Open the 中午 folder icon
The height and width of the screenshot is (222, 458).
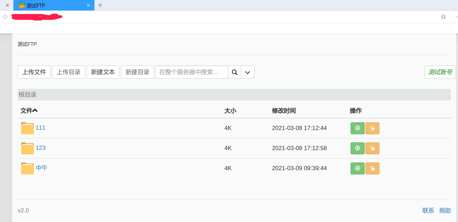point(27,168)
